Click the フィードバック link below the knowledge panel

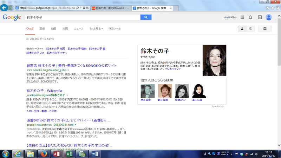pyautogui.click(x=217, y=106)
